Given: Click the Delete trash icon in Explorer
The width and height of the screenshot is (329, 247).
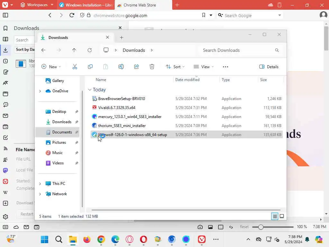Looking at the screenshot, I should point(152,67).
